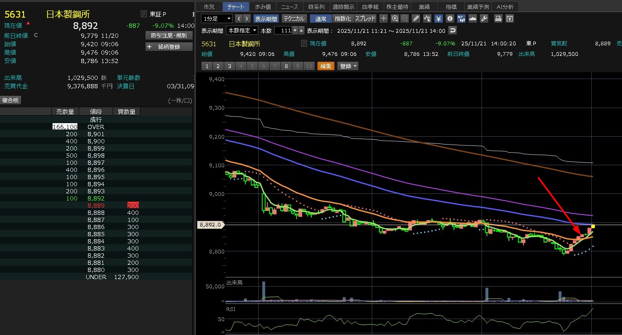Screen dimensions: 622x335
Task: Open the 四季報 tab
Action: 370,7
